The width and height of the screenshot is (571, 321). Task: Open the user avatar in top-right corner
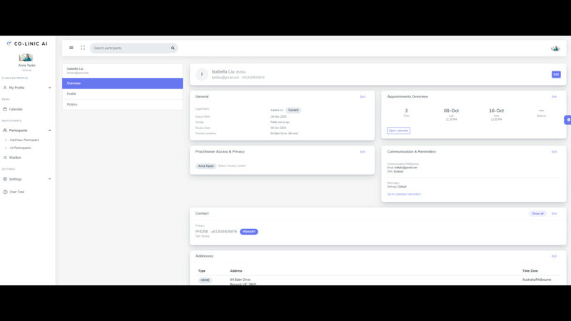[x=555, y=49]
